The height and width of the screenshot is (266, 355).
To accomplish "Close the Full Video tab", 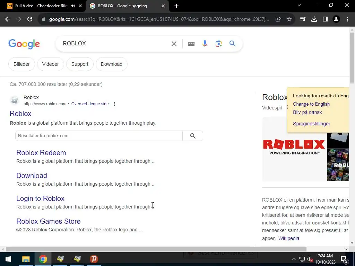I will point(80,6).
